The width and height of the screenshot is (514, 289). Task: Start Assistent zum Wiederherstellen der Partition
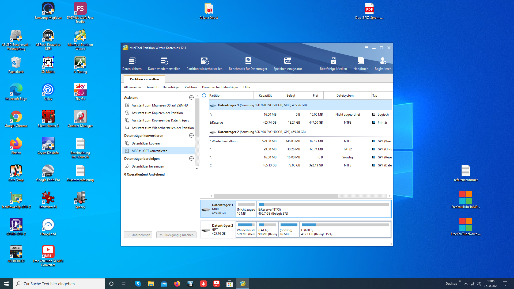(160, 128)
